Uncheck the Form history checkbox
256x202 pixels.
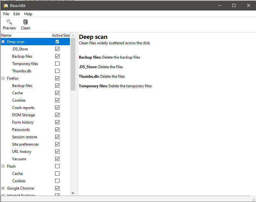[x=57, y=122]
